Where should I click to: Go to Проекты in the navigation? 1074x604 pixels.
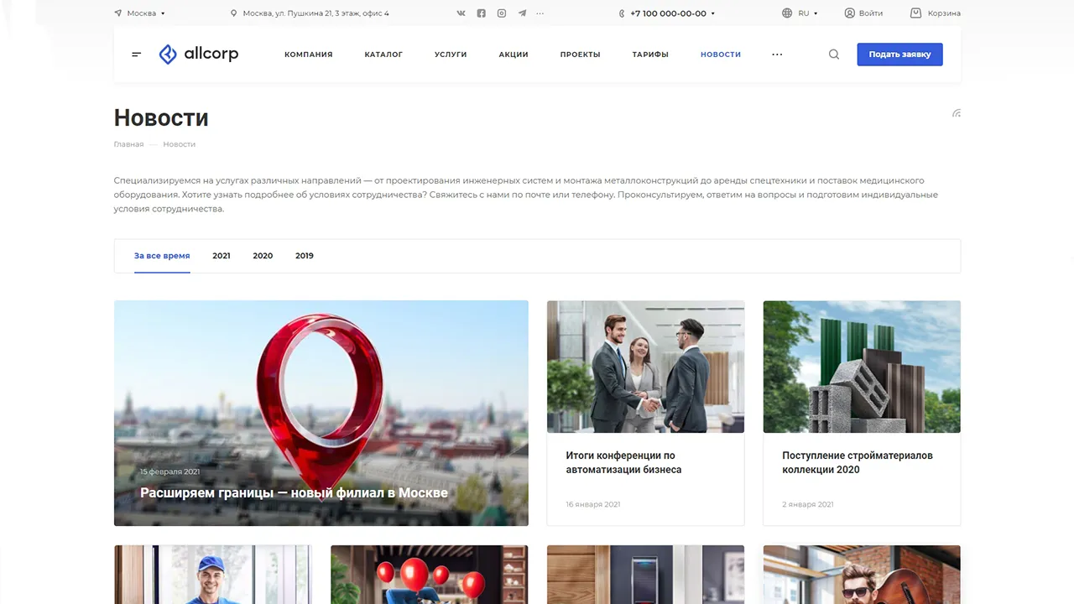click(x=581, y=55)
